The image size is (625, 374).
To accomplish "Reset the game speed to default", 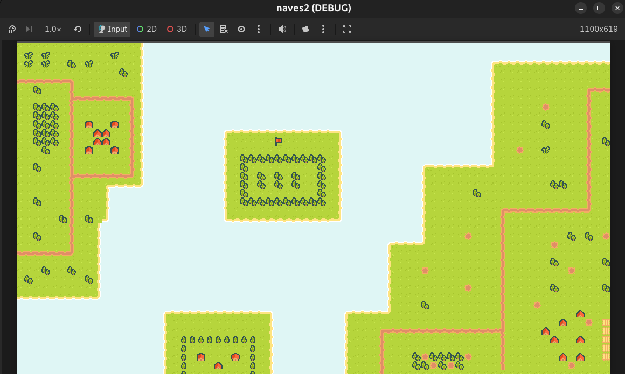I will tap(78, 29).
